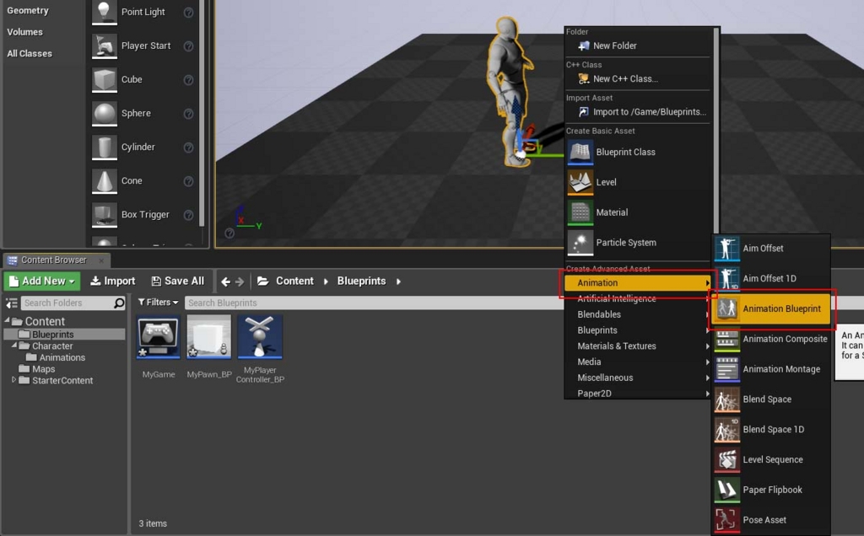The width and height of the screenshot is (864, 536).
Task: Choose Aim Offset from Animation submenu
Action: (771, 248)
